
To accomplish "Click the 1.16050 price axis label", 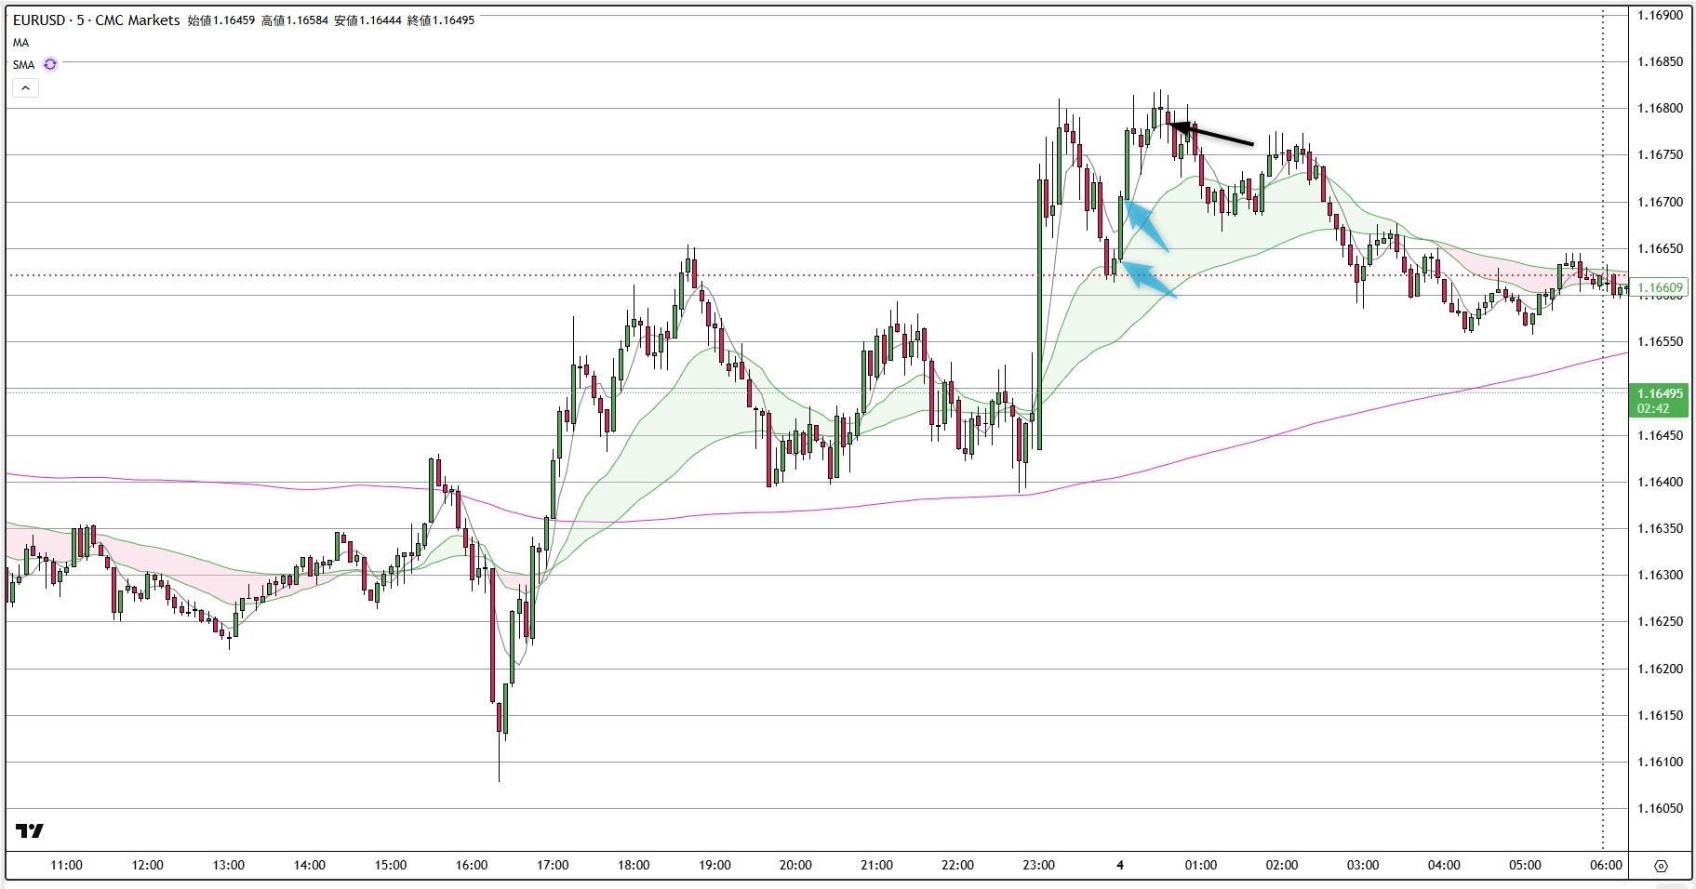I will [x=1661, y=808].
